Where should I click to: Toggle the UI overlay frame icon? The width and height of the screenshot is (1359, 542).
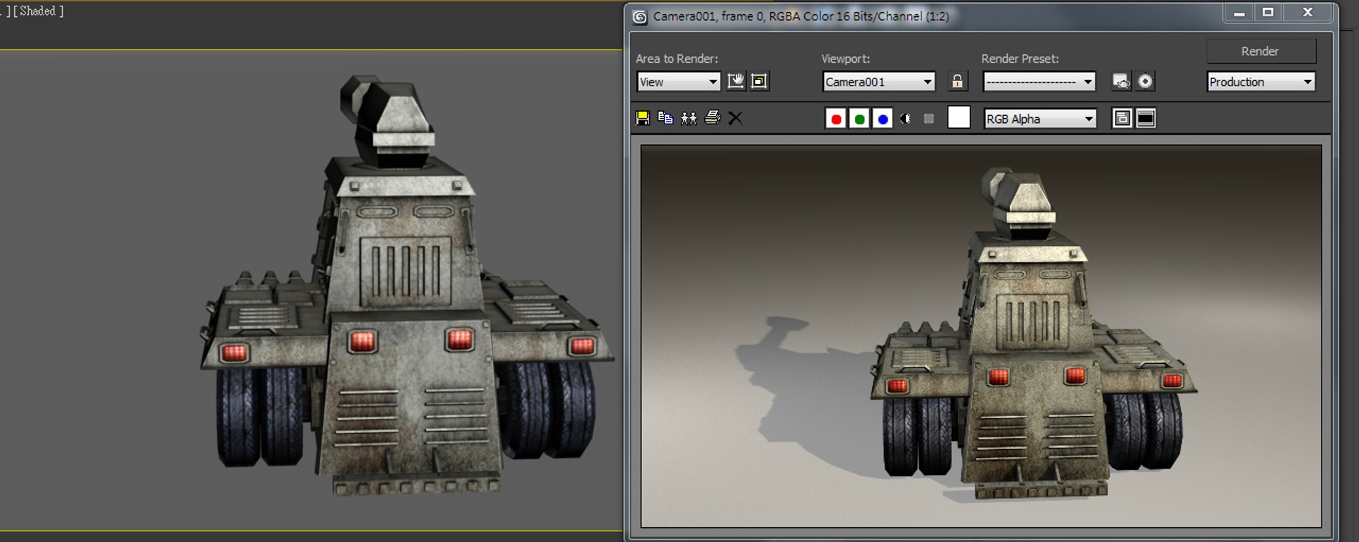point(1122,119)
